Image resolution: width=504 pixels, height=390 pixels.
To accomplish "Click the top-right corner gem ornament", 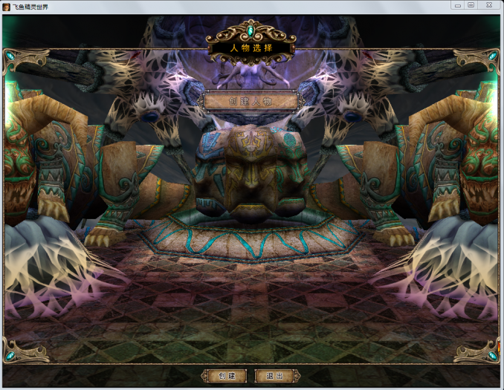I will pos(492,56).
